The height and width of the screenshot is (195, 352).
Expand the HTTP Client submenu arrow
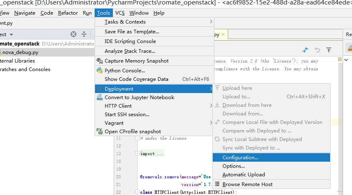click(211, 106)
